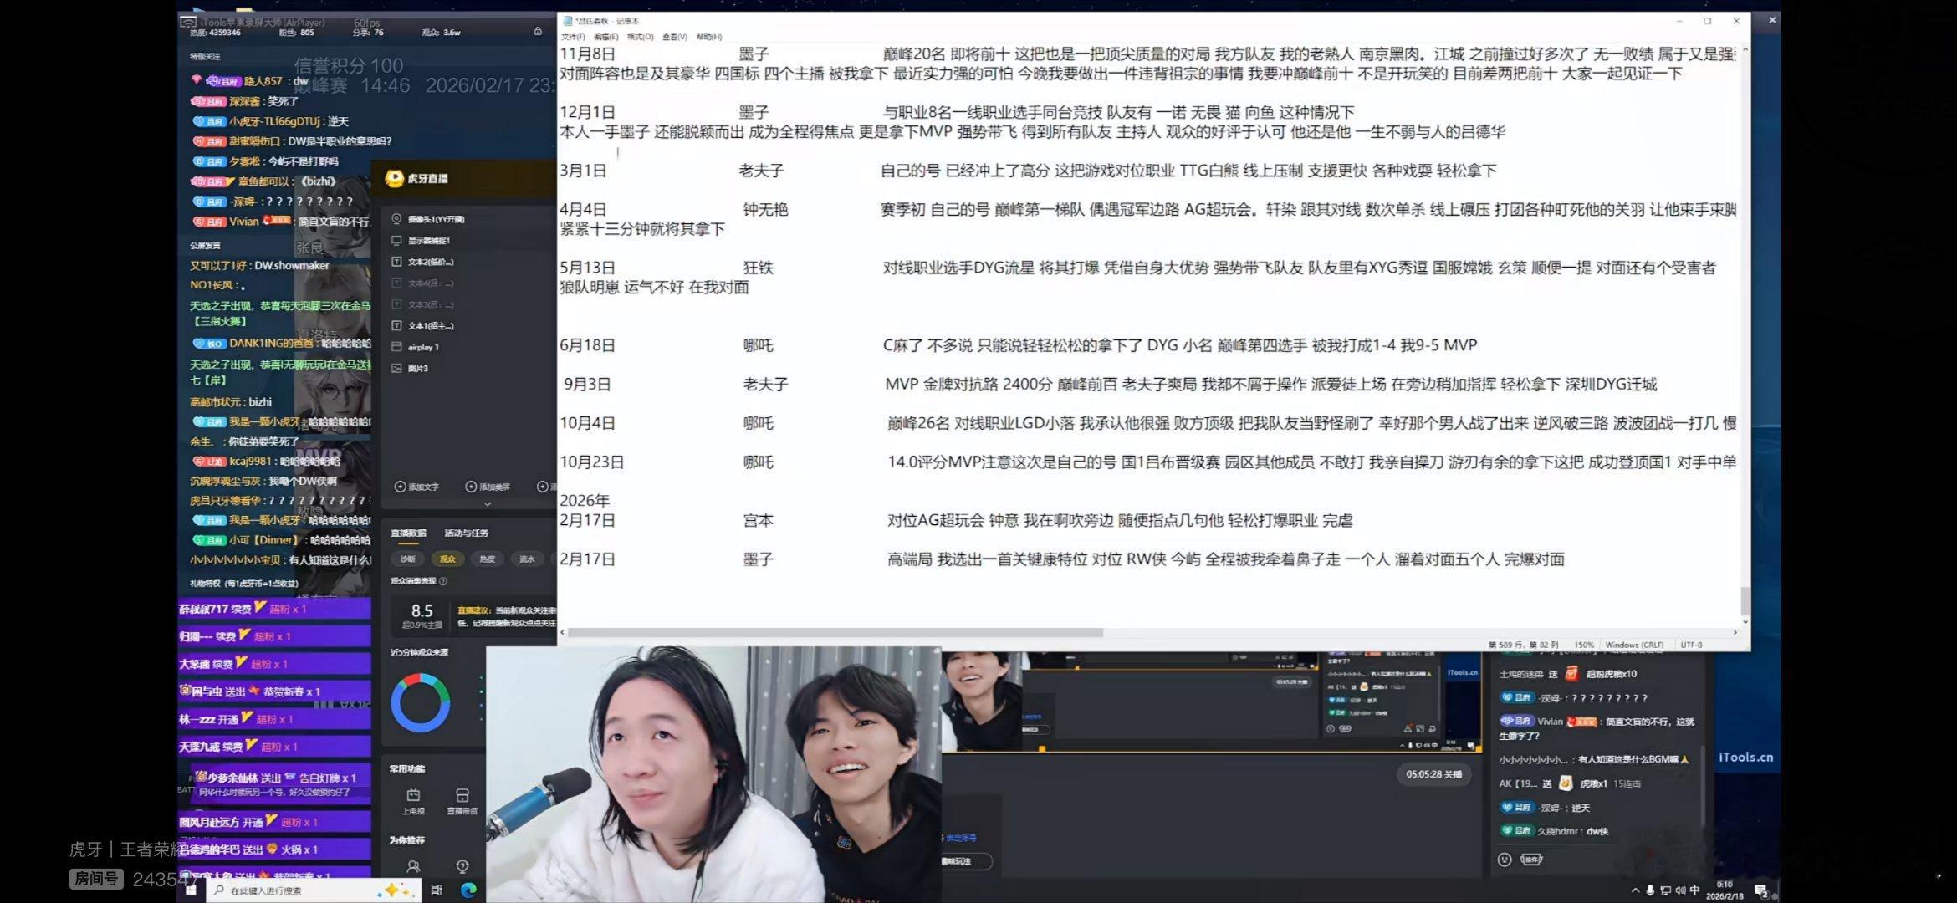Open the 直播带货 shop icon

[x=462, y=795]
